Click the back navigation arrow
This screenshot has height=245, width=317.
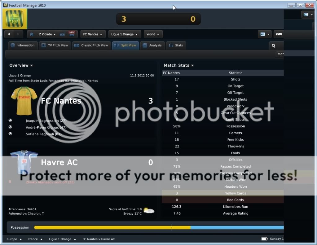(x=9, y=34)
